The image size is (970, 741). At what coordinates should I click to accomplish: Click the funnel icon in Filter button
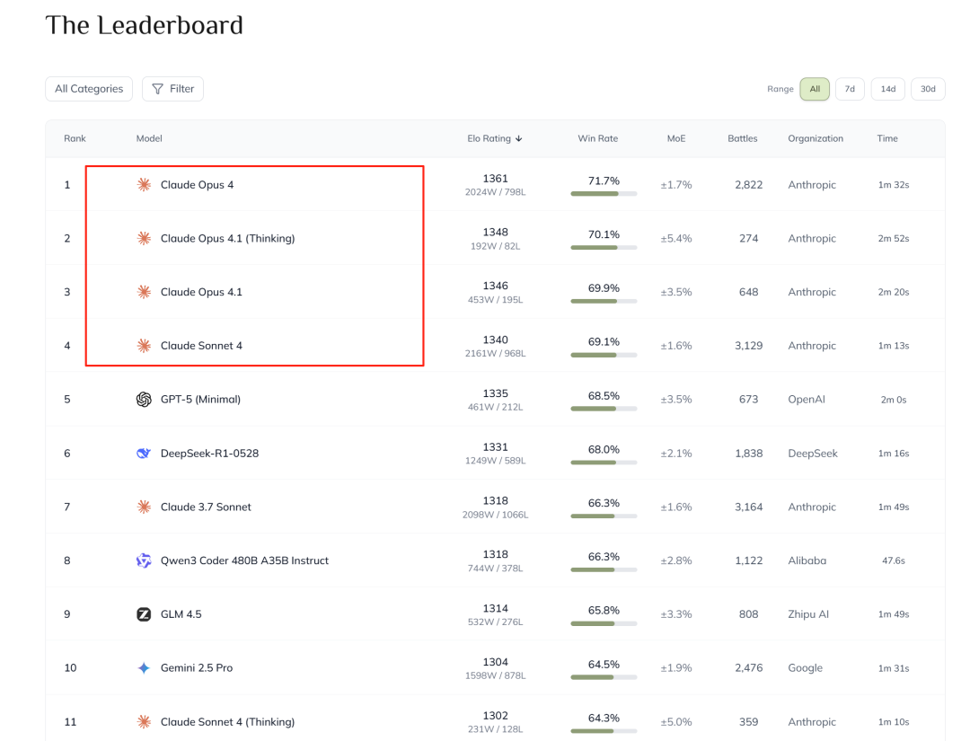(158, 89)
